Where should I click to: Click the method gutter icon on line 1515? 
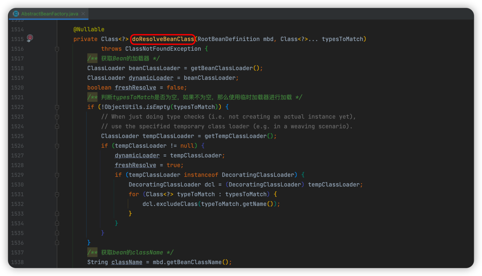(30, 38)
